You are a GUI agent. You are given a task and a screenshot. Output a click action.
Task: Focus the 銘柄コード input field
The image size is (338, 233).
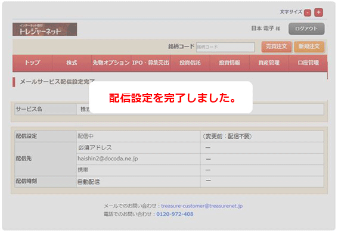coord(225,47)
